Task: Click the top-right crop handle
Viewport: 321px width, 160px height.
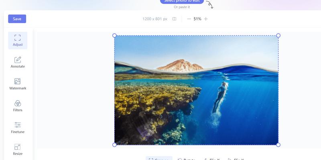Action: [278, 35]
